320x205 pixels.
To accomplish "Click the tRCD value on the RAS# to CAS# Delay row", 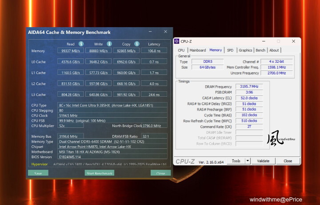I will pyautogui.click(x=249, y=104).
